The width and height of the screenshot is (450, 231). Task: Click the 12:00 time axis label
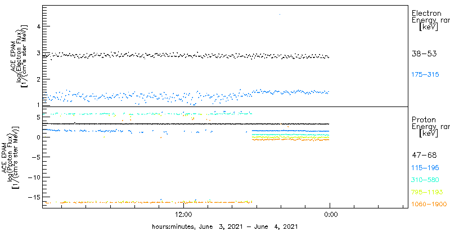[x=183, y=214]
